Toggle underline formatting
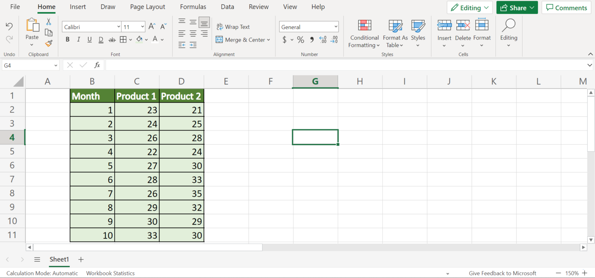 [x=89, y=39]
